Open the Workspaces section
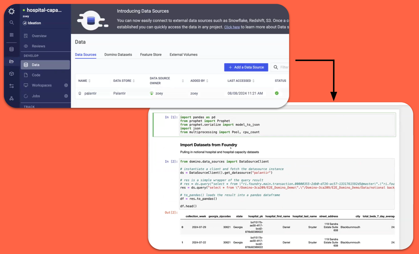Screen dimensions: 419x254 pyautogui.click(x=42, y=85)
